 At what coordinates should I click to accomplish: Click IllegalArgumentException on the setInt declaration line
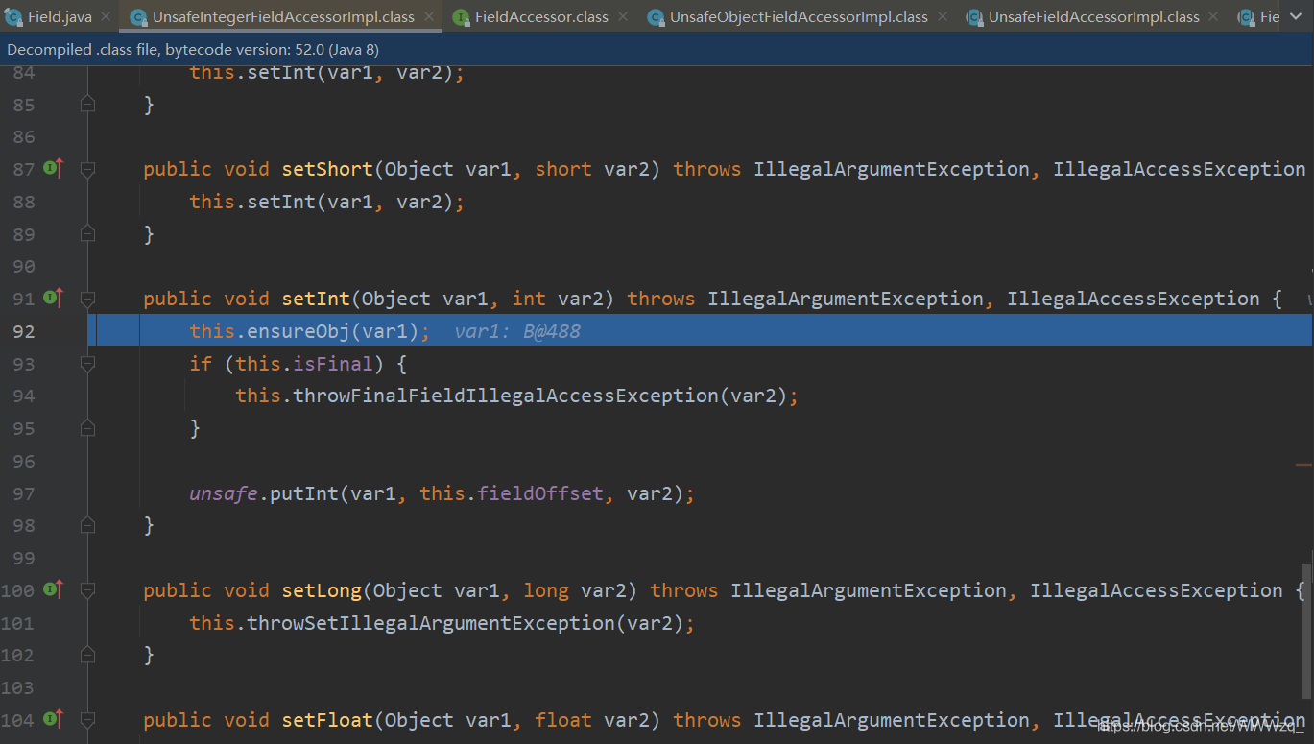pos(846,299)
